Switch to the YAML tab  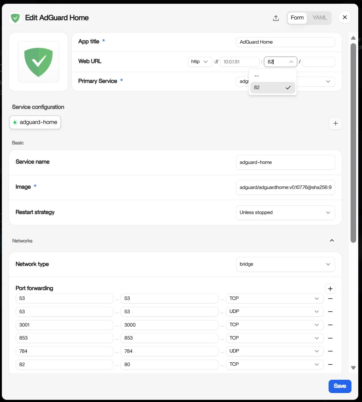pos(320,18)
